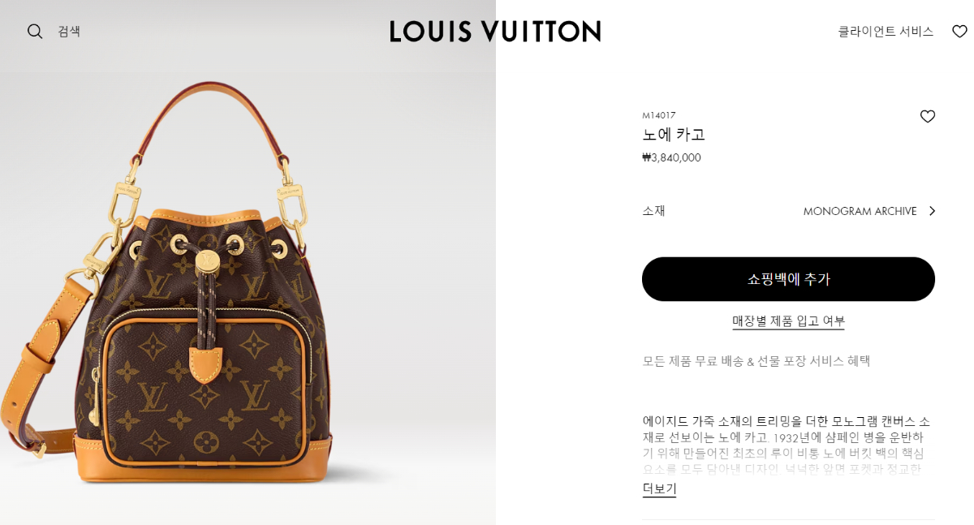Go home via the Louis Vuitton logo
This screenshot has width=974, height=525.
coord(495,32)
